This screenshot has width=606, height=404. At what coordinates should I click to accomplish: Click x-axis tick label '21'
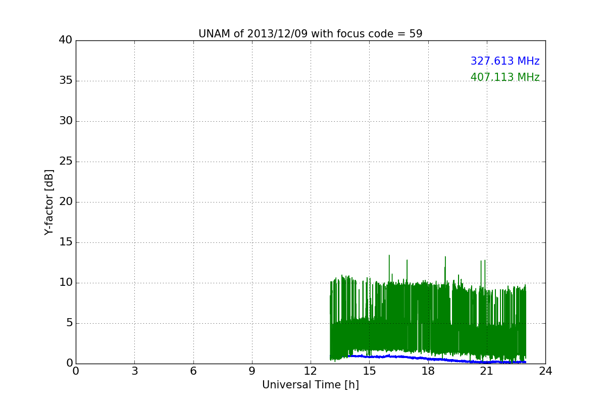486,371
